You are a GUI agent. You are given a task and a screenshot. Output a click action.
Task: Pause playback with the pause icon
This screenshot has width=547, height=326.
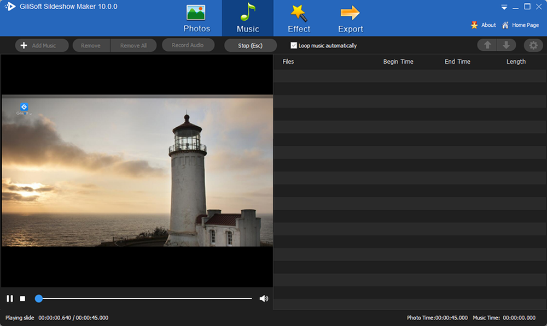tap(9, 298)
